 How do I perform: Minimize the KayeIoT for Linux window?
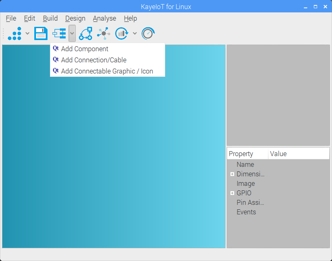tap(305, 7)
